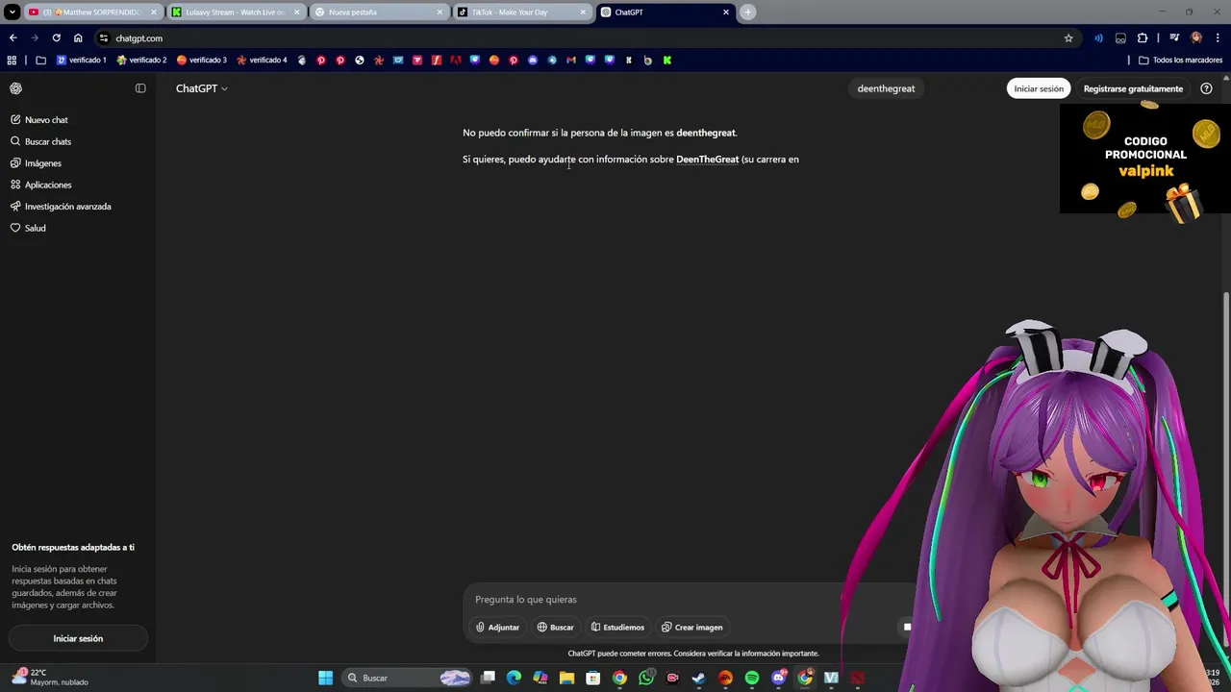This screenshot has height=692, width=1231.
Task: Open Microsoft Edge from taskbar
Action: tap(514, 679)
